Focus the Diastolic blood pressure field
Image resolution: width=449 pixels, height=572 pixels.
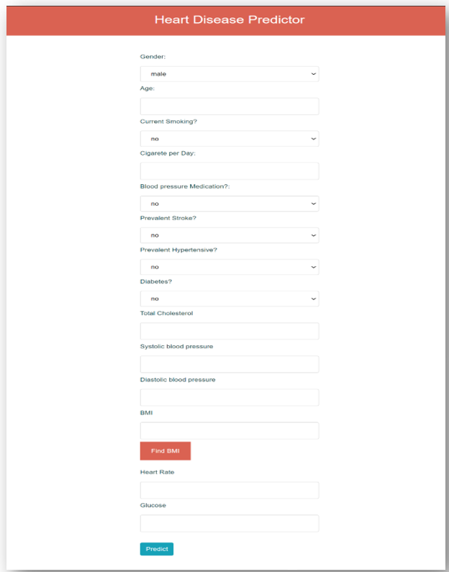230,397
